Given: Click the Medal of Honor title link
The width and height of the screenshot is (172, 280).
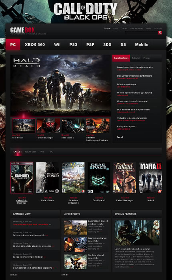Looking at the screenshot, I should [x=48, y=200].
